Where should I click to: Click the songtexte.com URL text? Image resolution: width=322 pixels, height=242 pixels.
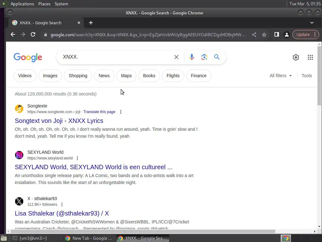tap(54, 112)
